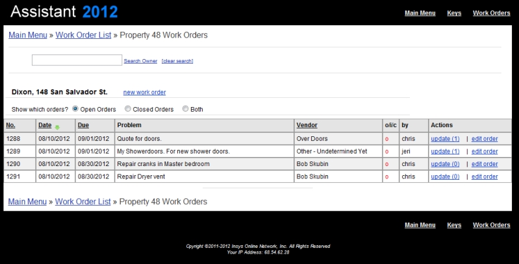Sort table by Vendor column header
Image resolution: width=519 pixels, height=264 pixels.
tap(307, 125)
